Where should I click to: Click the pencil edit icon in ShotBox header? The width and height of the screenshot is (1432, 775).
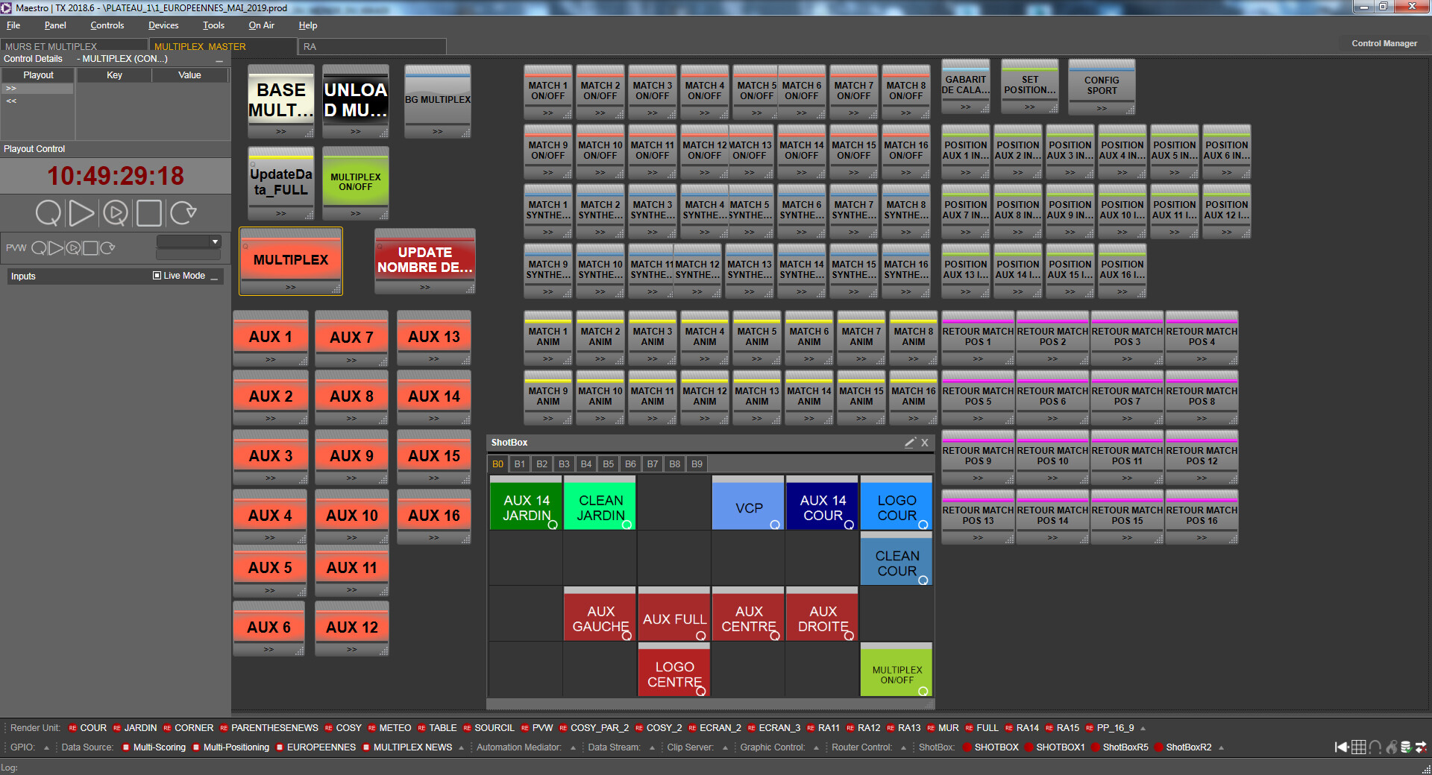click(x=910, y=443)
